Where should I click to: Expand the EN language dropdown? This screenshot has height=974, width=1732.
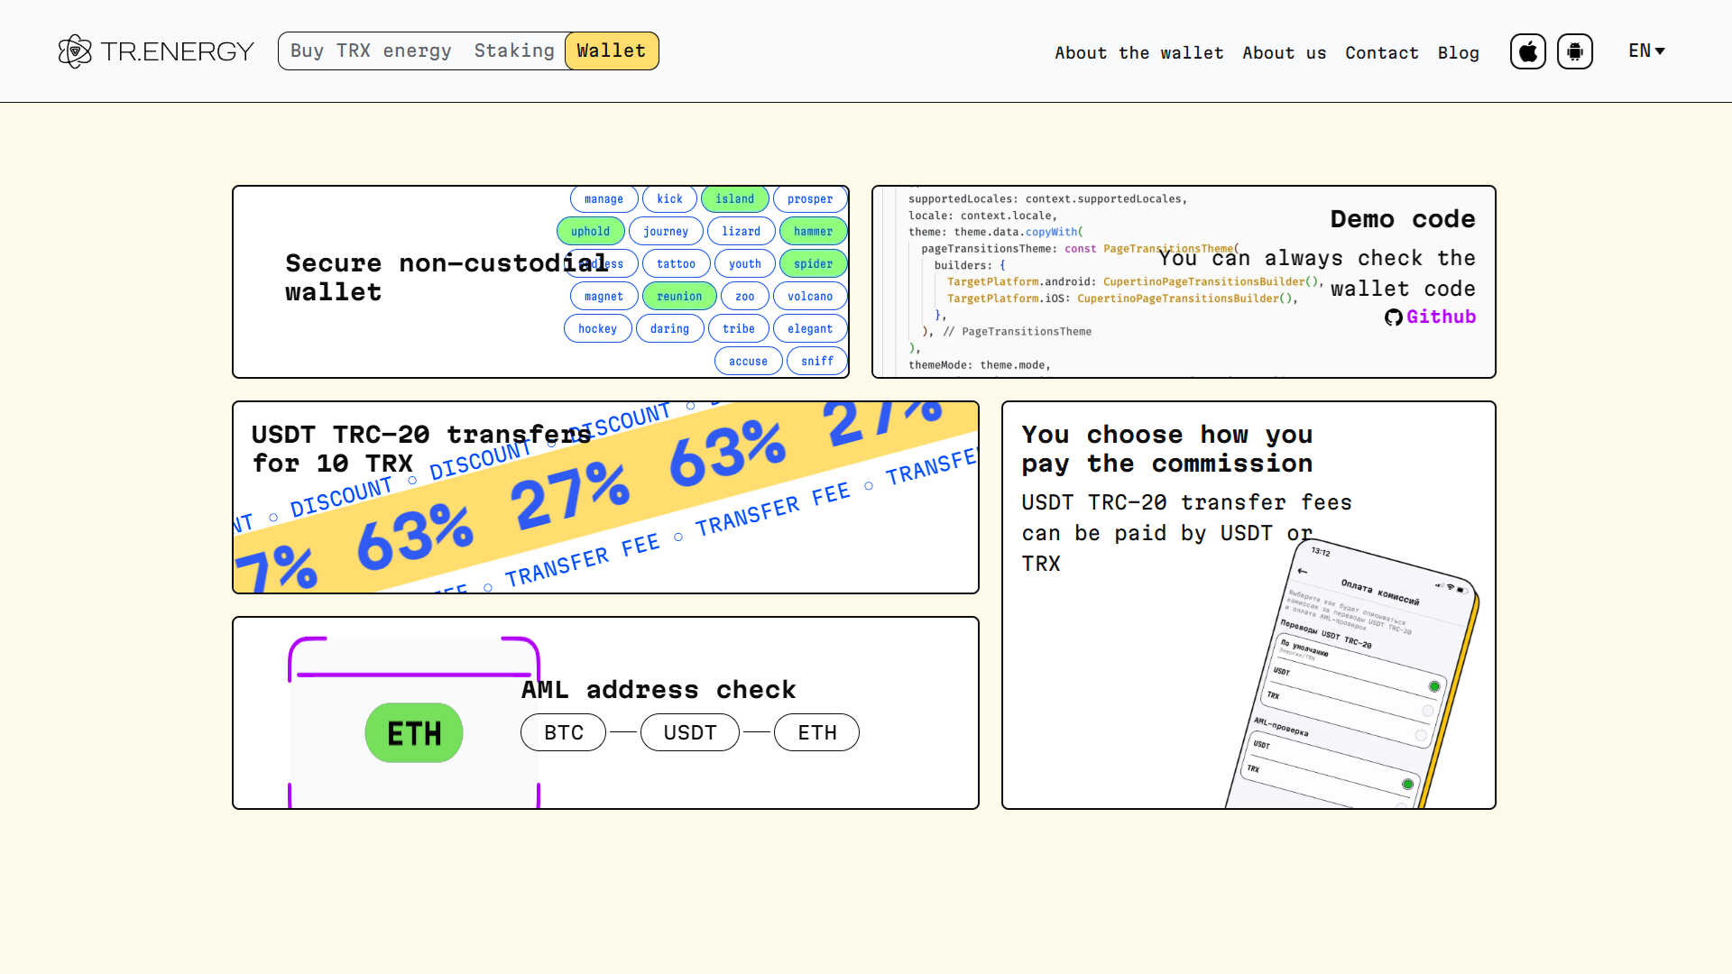(1646, 51)
